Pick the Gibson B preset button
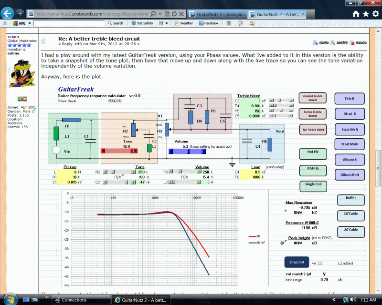 350,160
